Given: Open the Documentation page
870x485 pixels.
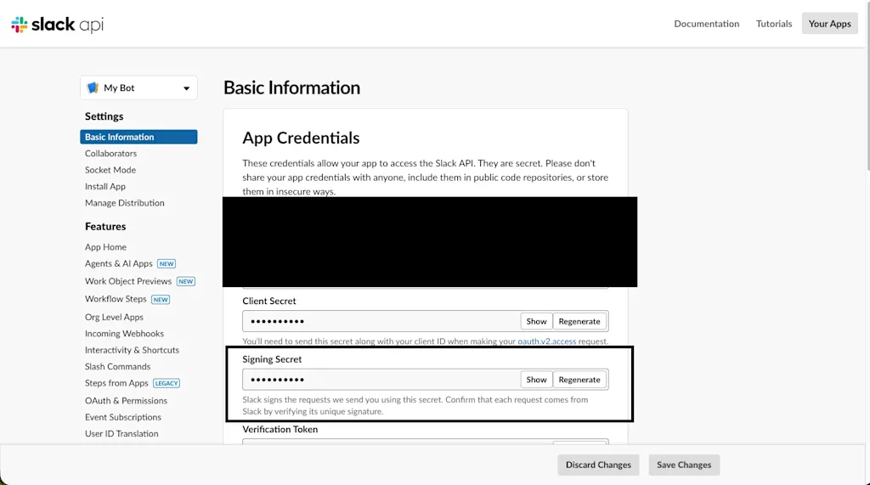Looking at the screenshot, I should tap(706, 24).
